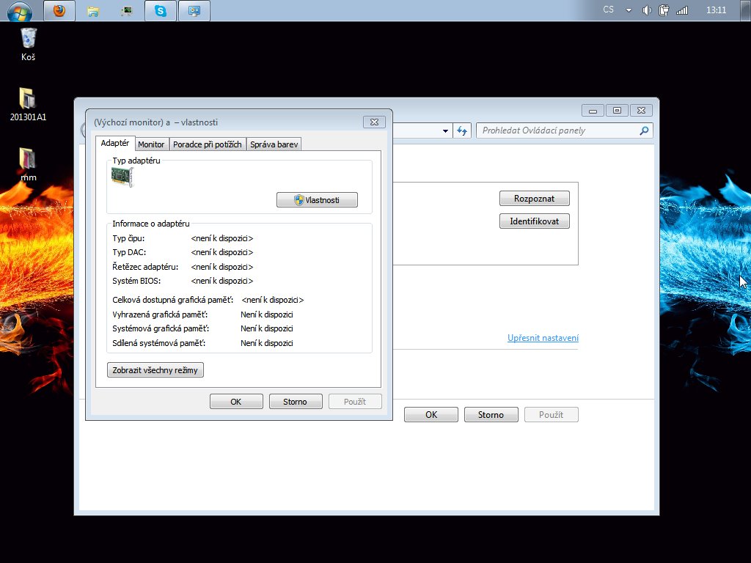The width and height of the screenshot is (751, 563).
Task: Click the search magnifier icon
Action: pyautogui.click(x=644, y=130)
